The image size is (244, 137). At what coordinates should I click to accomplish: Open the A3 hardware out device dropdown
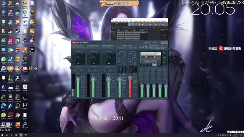click(x=147, y=47)
